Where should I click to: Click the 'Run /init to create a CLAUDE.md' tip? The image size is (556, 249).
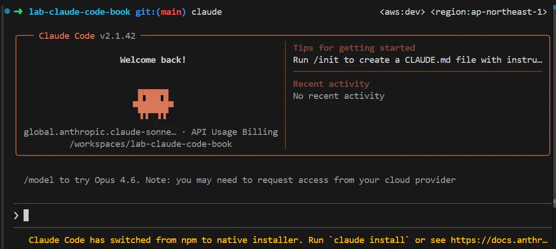pyautogui.click(x=417, y=60)
